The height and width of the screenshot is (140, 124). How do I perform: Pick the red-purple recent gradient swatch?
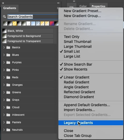pyautogui.click(x=52, y=24)
